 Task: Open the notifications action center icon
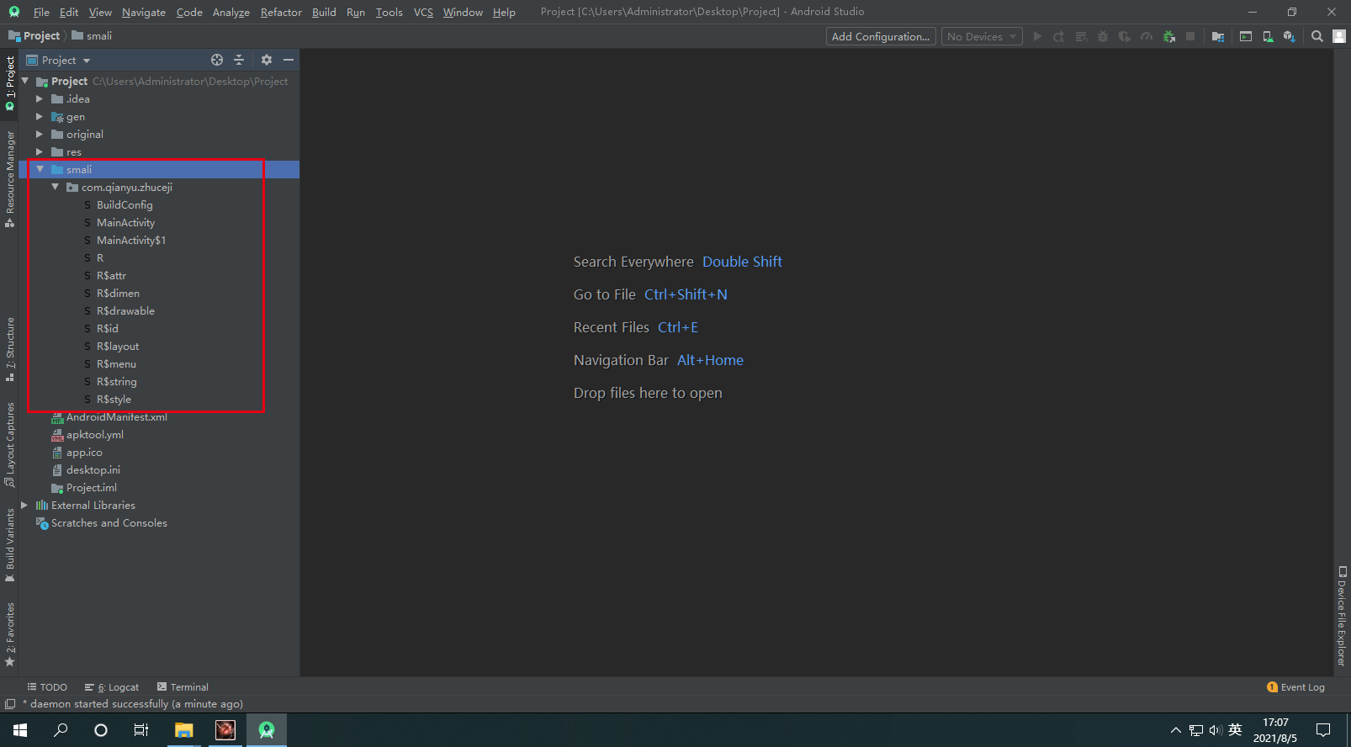(1323, 730)
